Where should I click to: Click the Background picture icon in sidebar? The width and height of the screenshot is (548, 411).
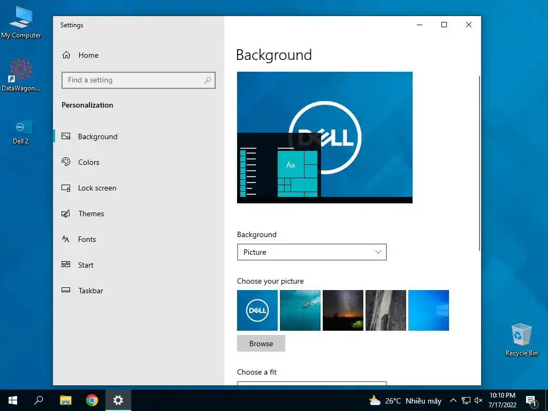[x=66, y=136]
